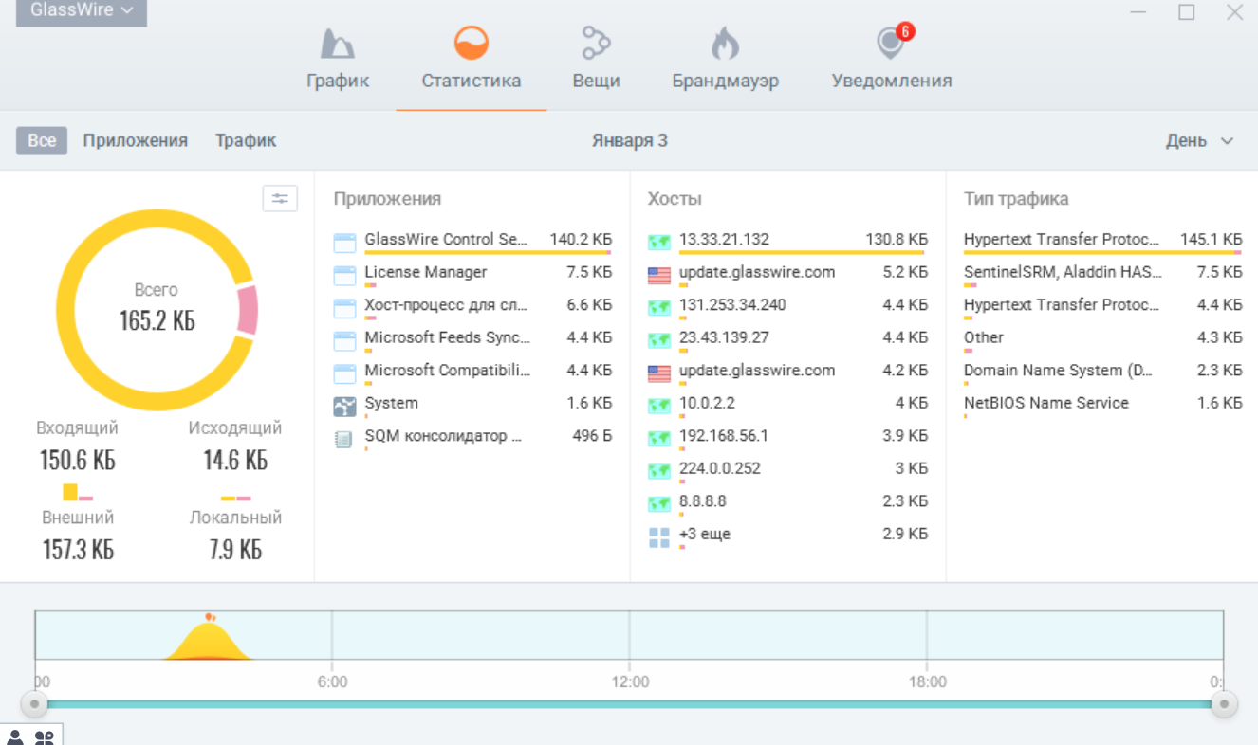The image size is (1258, 745).
Task: Click the Microsoft Feeds Sync app icon
Action: pos(344,341)
